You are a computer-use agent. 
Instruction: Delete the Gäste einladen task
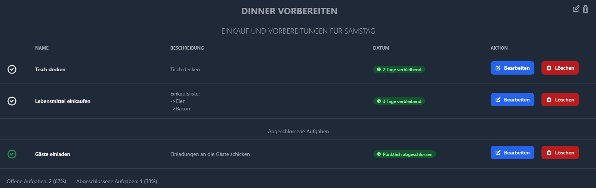pyautogui.click(x=560, y=153)
